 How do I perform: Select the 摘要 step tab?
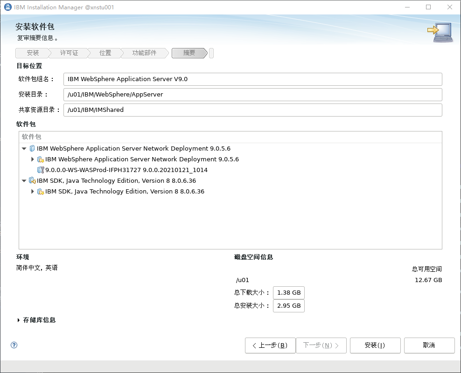189,53
